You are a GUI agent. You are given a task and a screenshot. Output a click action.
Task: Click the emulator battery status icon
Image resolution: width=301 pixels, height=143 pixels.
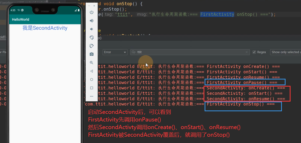(x=79, y=10)
